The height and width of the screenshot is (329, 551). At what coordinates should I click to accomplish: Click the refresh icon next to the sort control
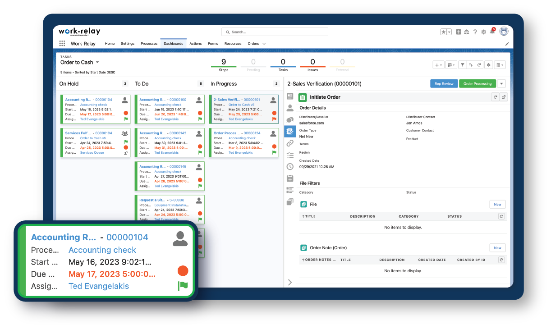click(479, 64)
